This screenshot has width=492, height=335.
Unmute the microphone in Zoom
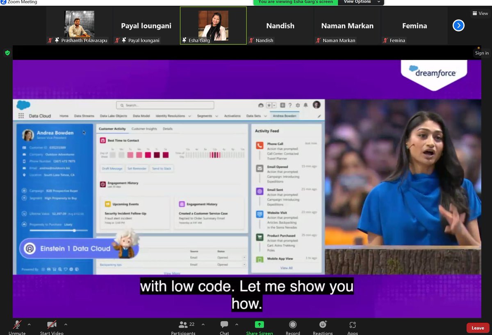pyautogui.click(x=17, y=327)
